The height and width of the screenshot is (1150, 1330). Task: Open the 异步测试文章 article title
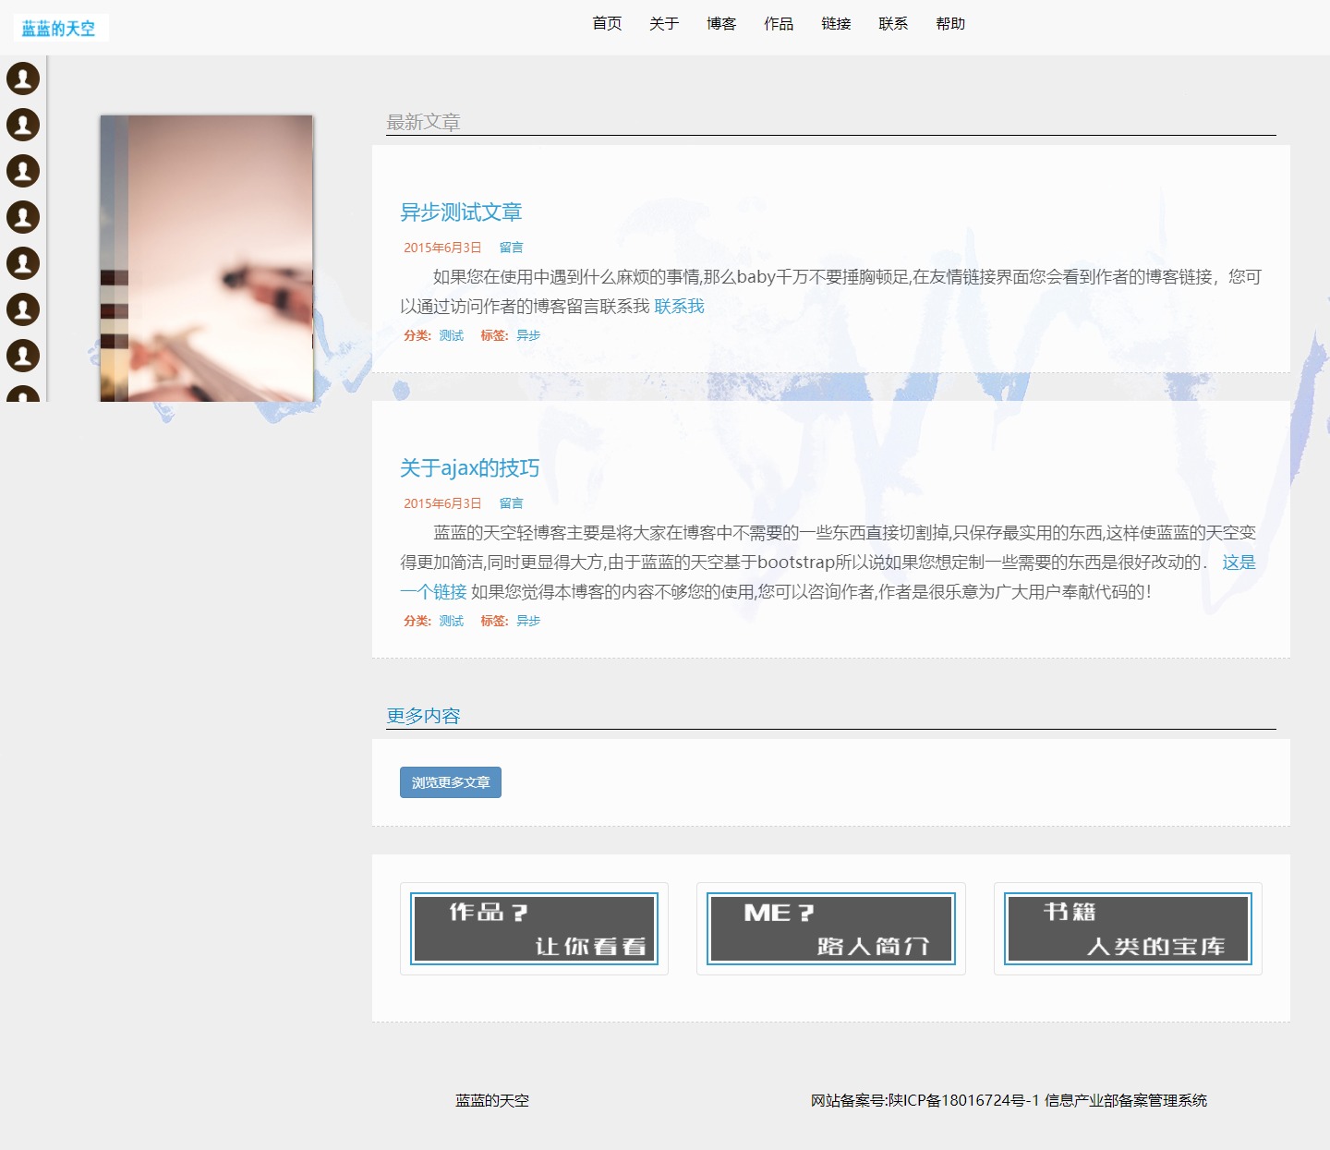coord(461,212)
